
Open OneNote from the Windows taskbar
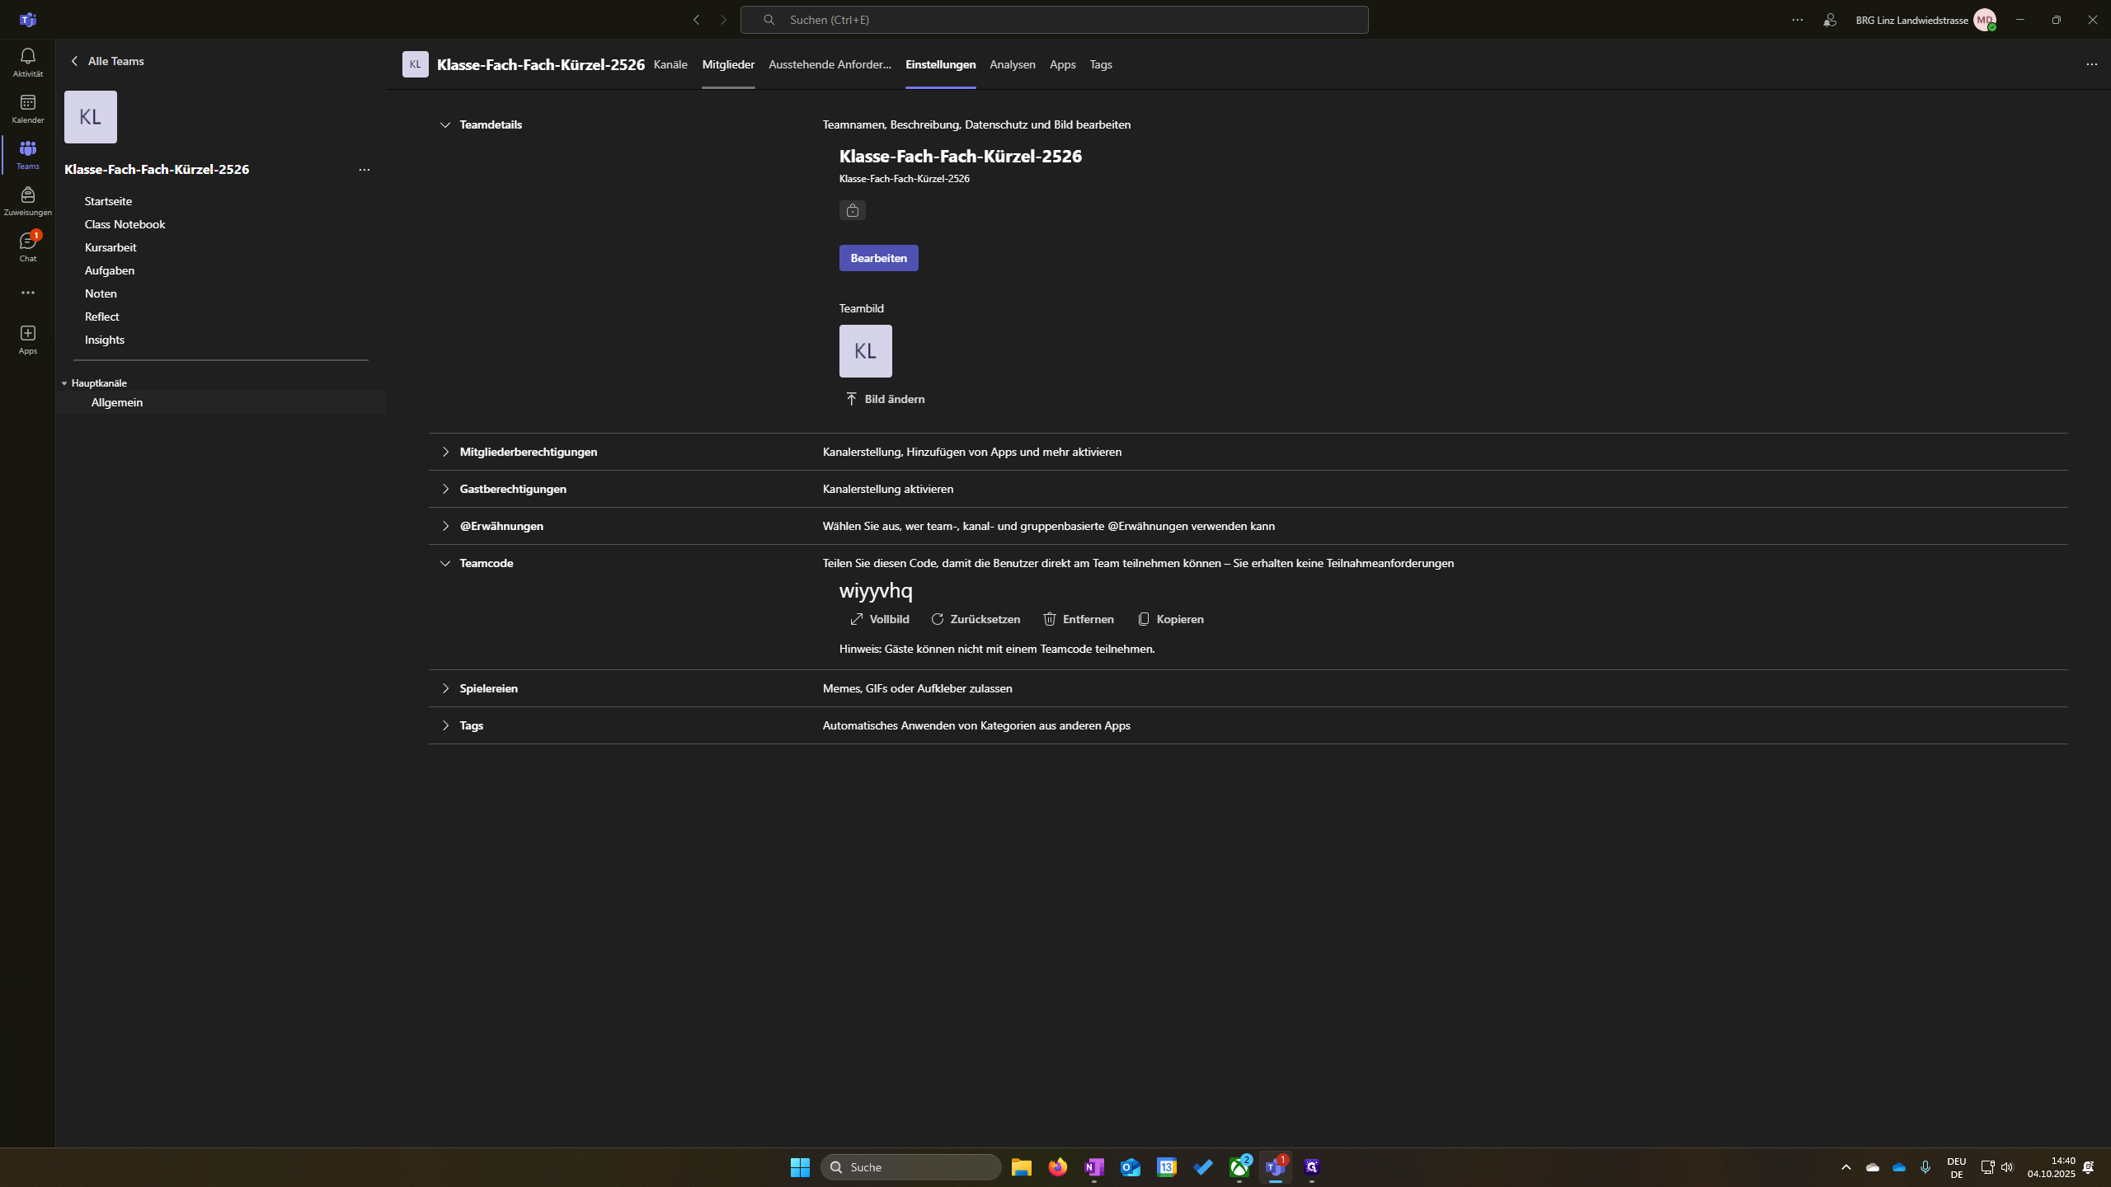(1093, 1167)
